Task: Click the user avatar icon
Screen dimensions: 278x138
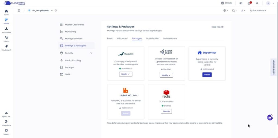Action: [x=268, y=3]
